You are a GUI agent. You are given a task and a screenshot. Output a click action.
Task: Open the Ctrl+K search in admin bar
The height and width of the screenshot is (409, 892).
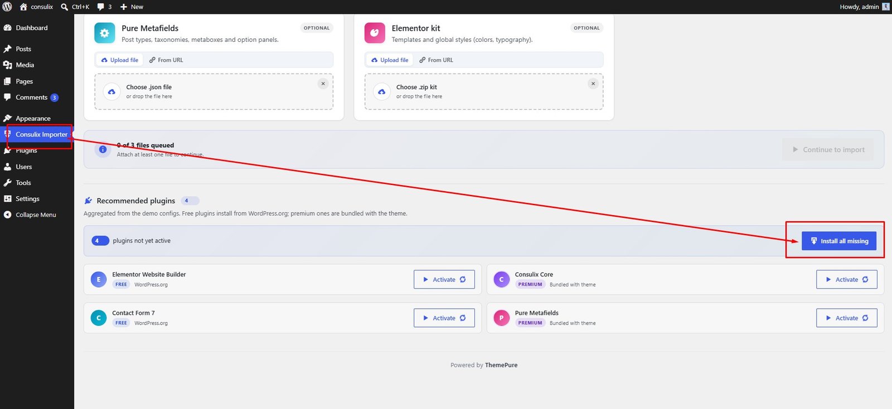[x=75, y=7]
